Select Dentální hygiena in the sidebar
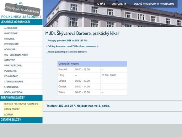The width and height of the screenshot is (182, 137). (x=14, y=92)
